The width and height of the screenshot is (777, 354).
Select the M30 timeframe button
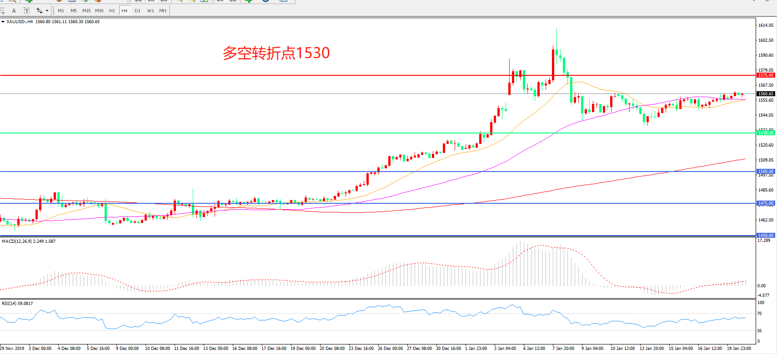[x=99, y=10]
